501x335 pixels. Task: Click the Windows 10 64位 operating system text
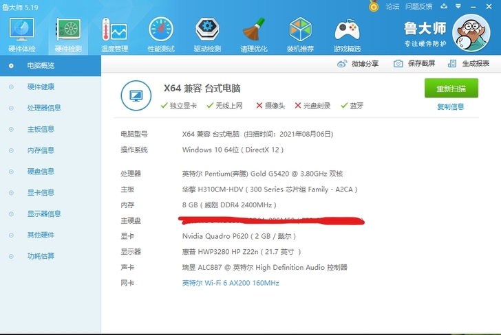(x=233, y=150)
